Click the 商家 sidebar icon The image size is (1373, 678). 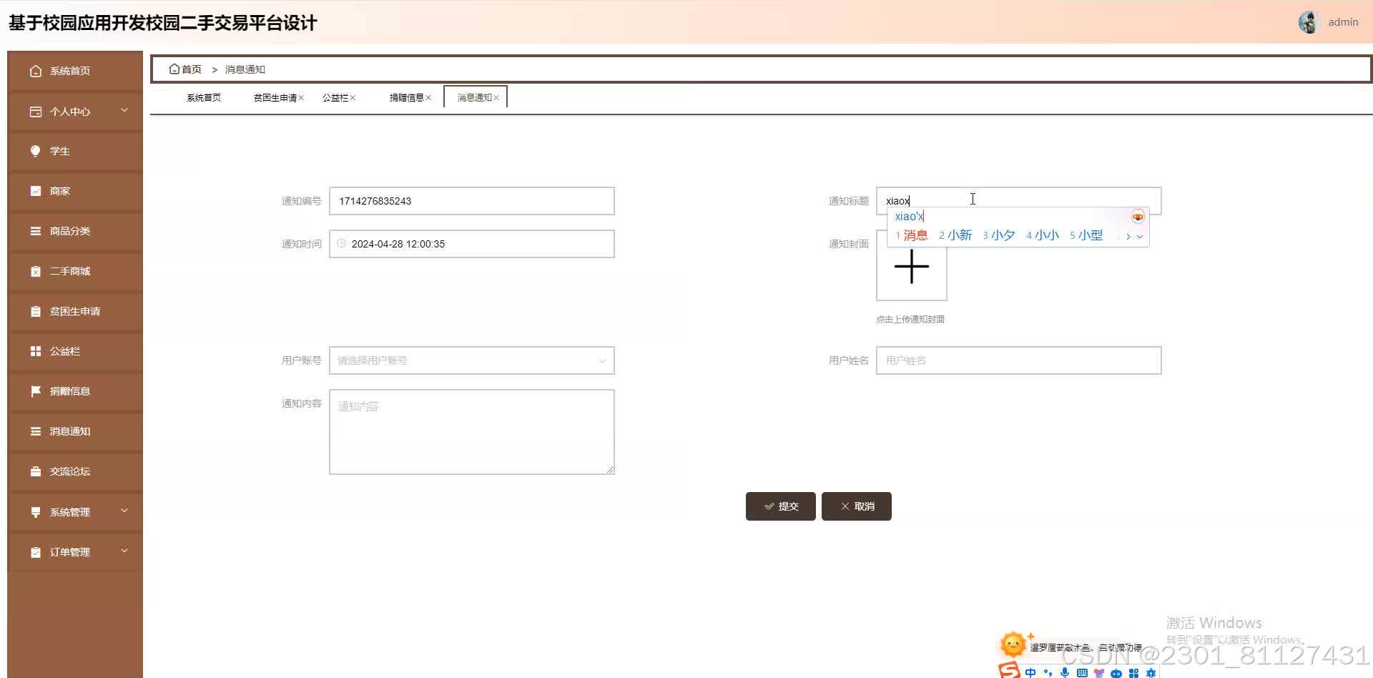[36, 191]
